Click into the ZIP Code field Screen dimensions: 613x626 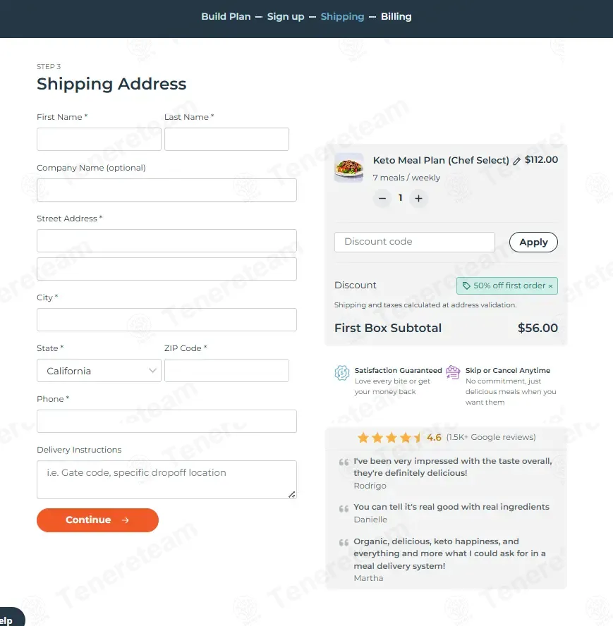point(226,371)
